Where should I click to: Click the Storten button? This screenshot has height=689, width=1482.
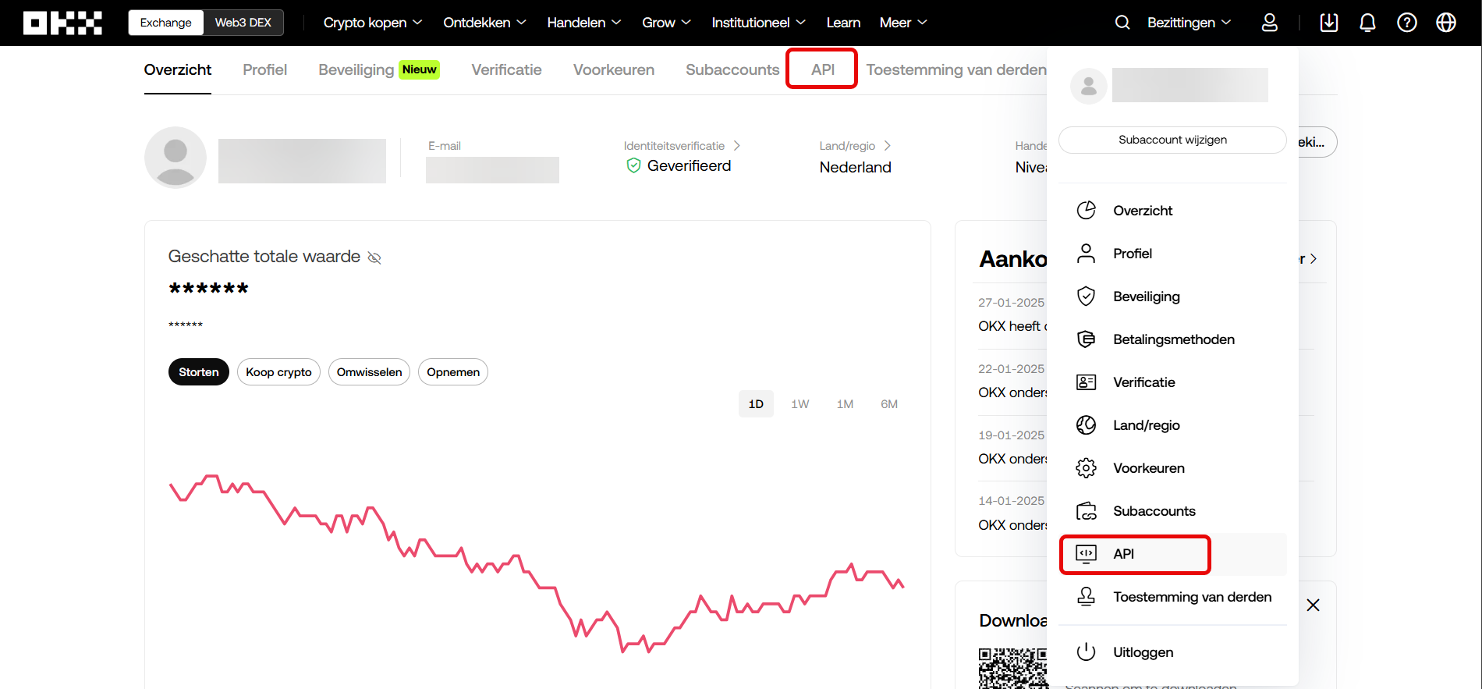pos(198,372)
